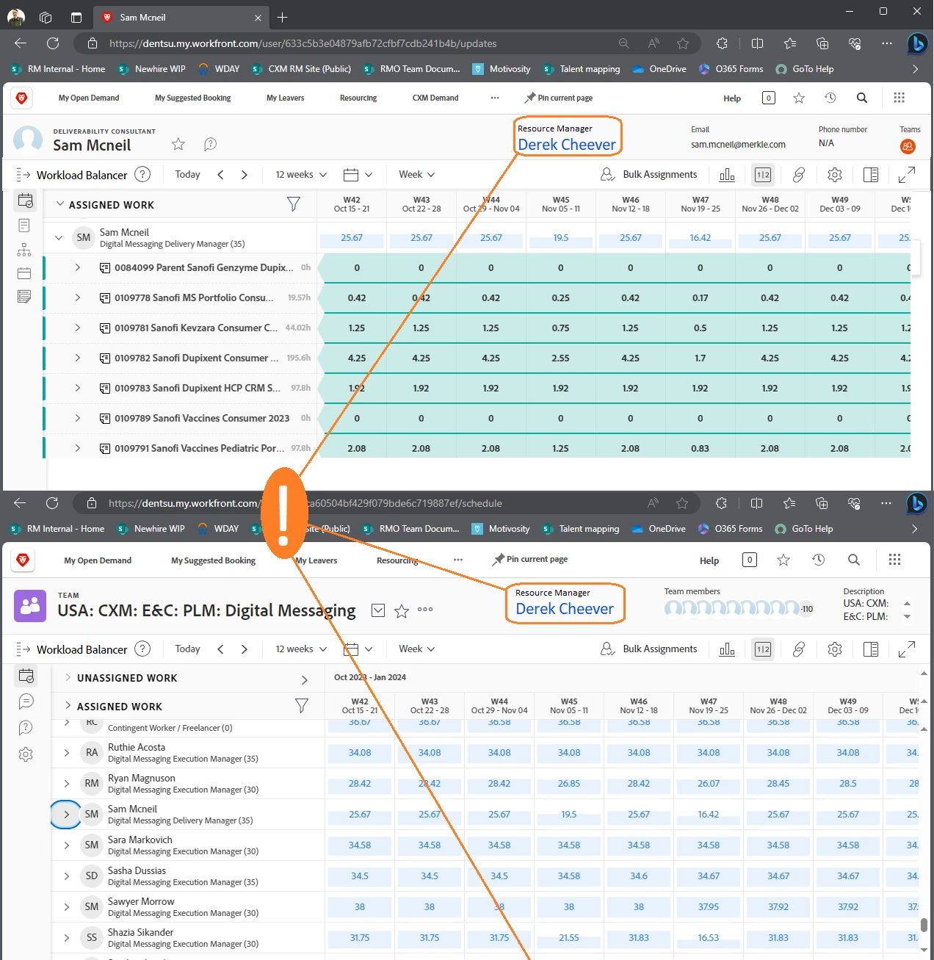
Task: Toggle 1|2 allocation display in top window toolbar
Action: pyautogui.click(x=763, y=175)
